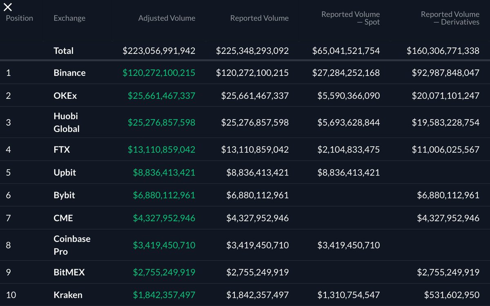Sort by the Reported Volume header
This screenshot has height=306, width=490.
click(x=259, y=18)
